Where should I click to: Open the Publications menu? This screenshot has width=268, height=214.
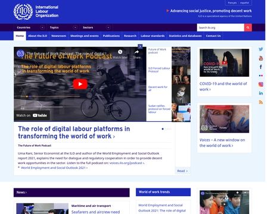[x=111, y=36]
